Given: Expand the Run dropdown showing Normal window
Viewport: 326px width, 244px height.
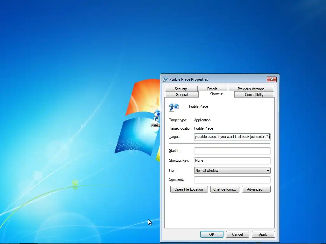Looking at the screenshot, I should pyautogui.click(x=232, y=171).
